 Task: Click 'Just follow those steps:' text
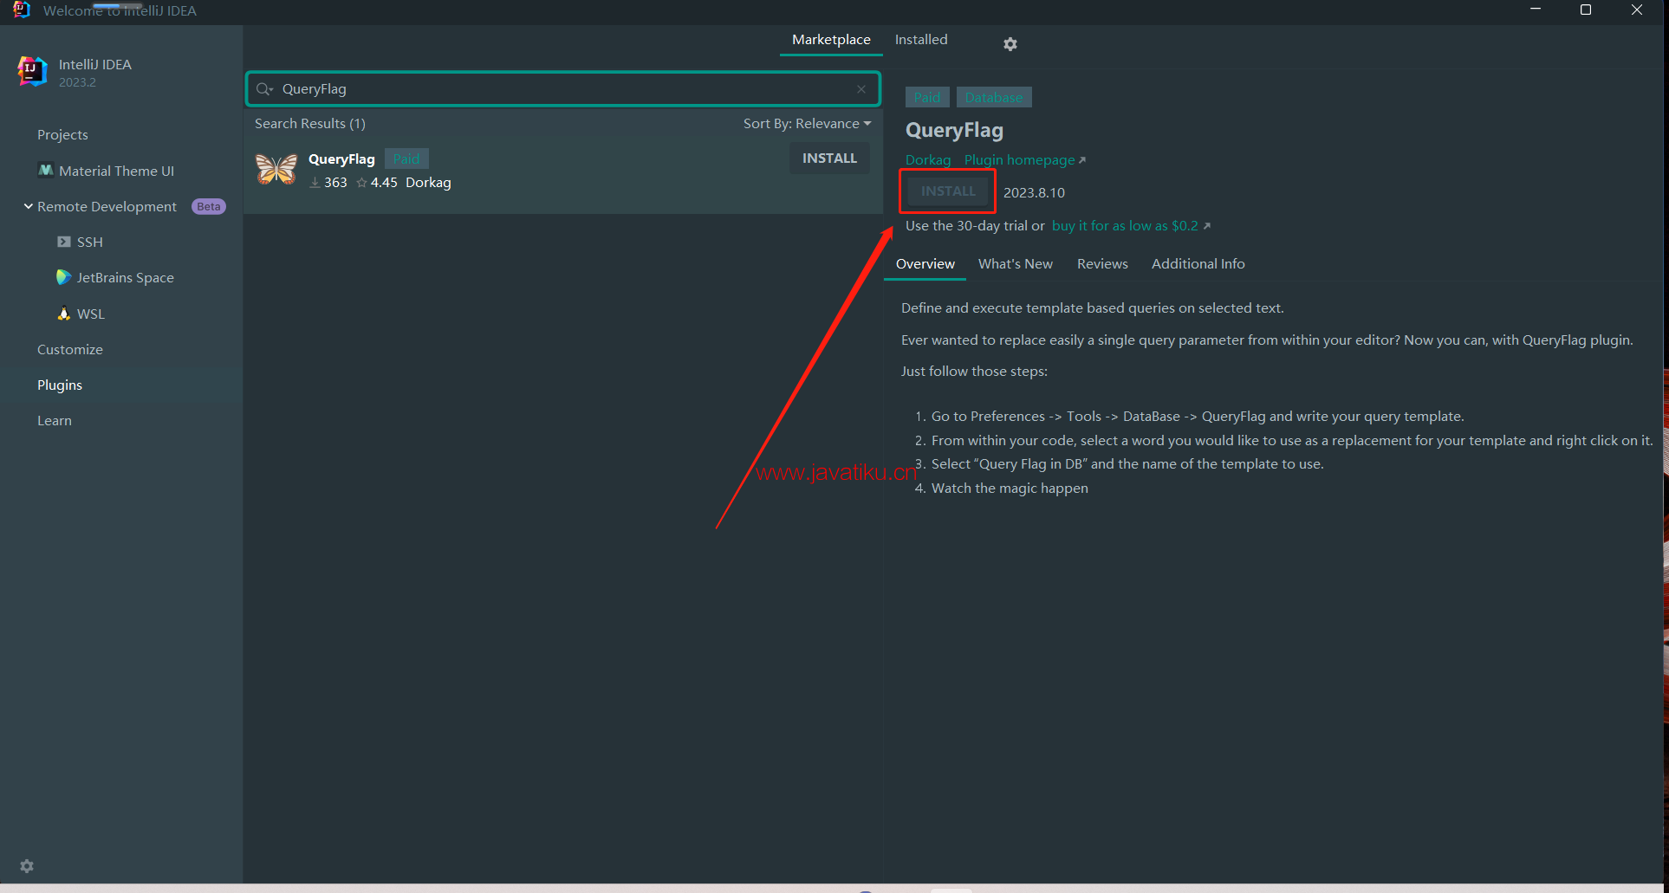coord(974,372)
